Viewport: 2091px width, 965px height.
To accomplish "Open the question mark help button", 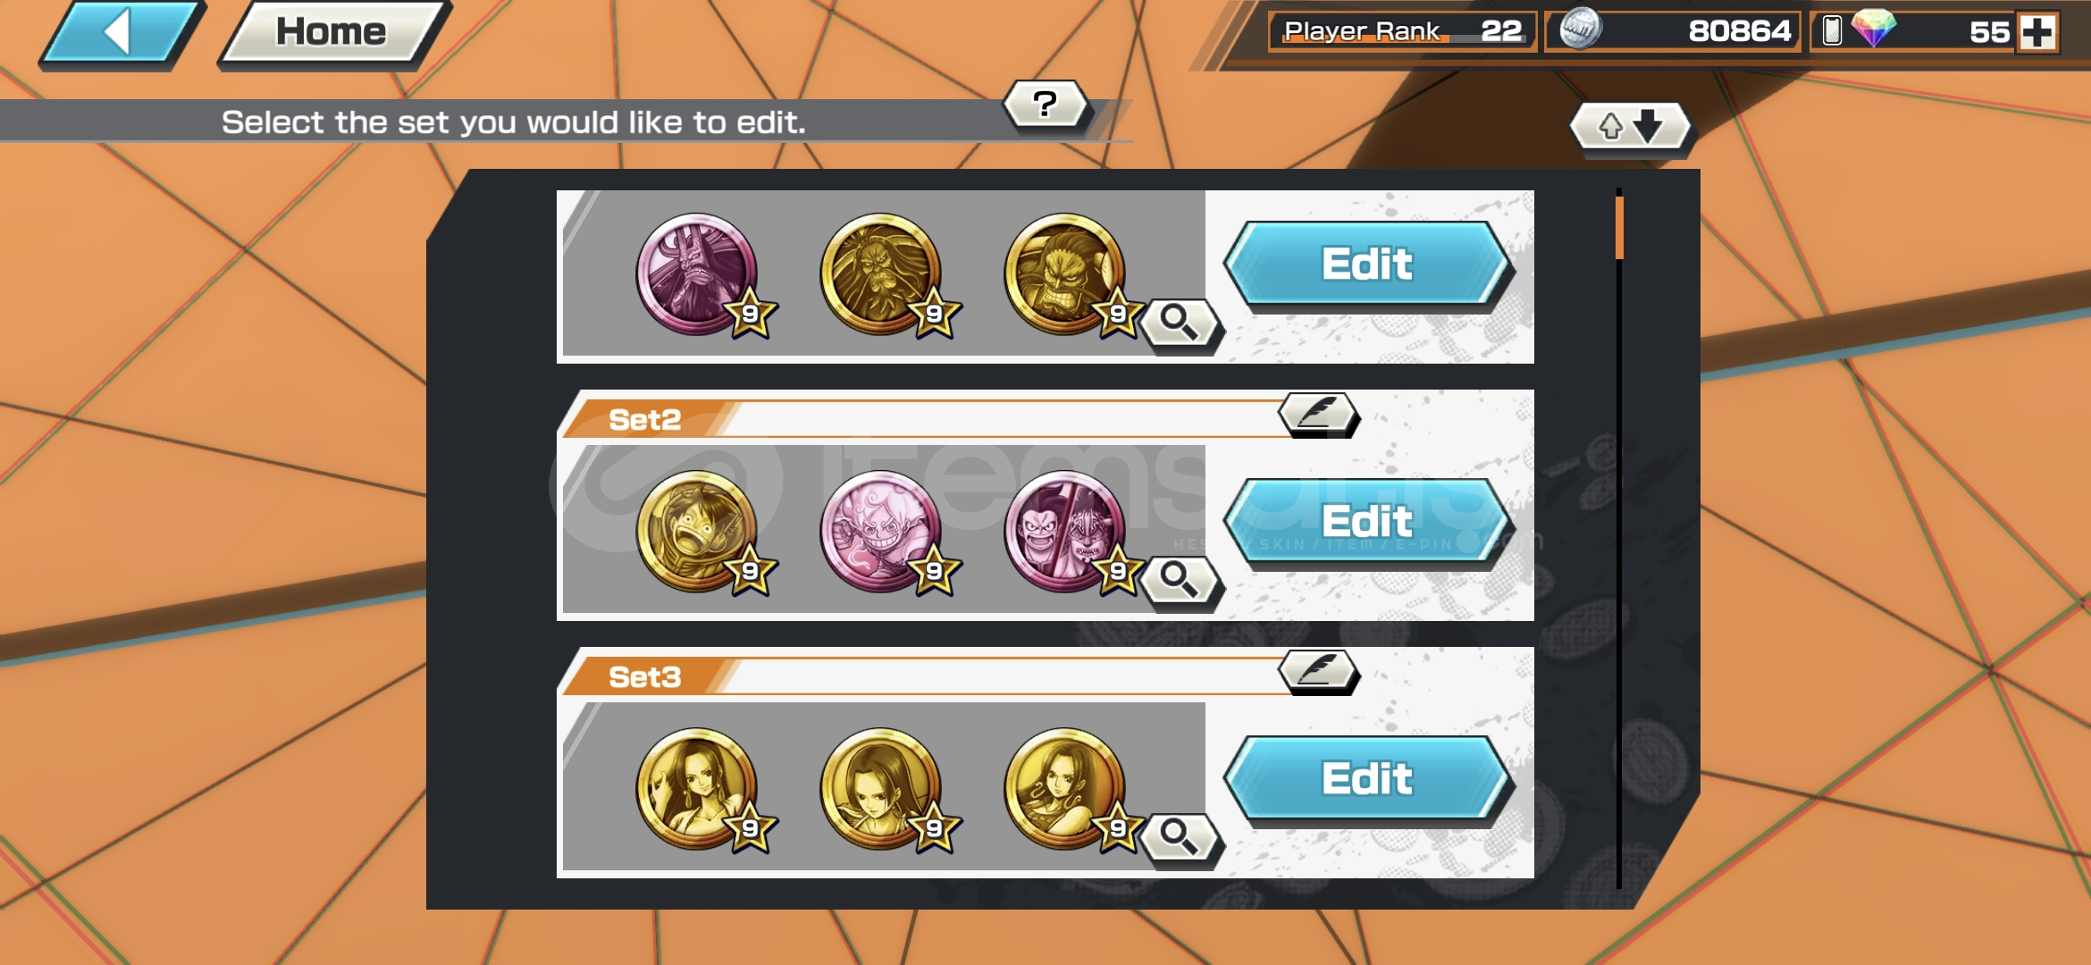I will pos(1045,105).
